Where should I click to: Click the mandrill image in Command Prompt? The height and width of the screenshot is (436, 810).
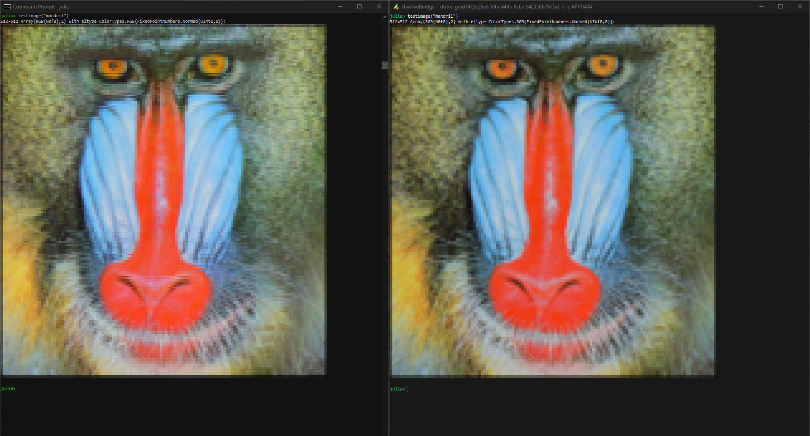point(164,200)
